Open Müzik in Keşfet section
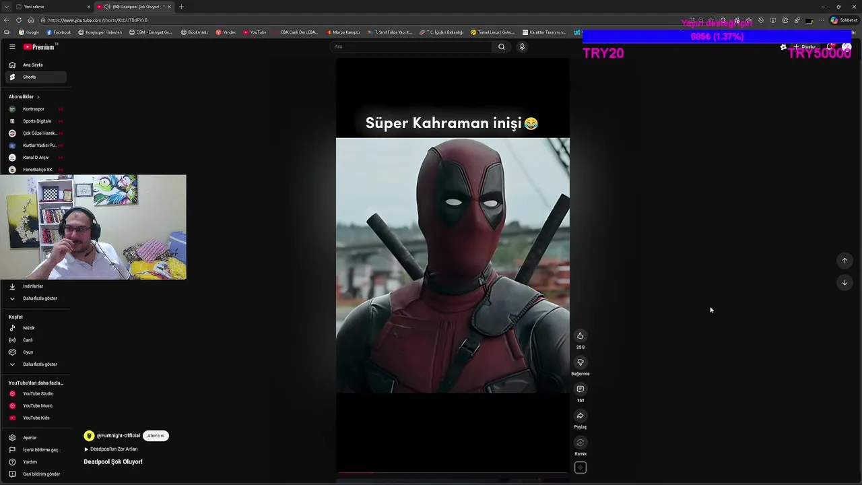The width and height of the screenshot is (862, 485). point(35,328)
